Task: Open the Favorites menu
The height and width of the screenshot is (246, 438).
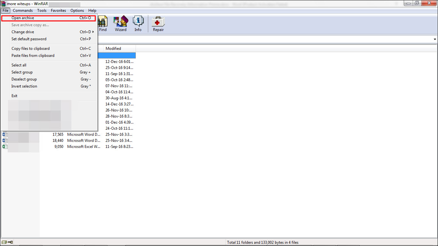Action: point(58,11)
